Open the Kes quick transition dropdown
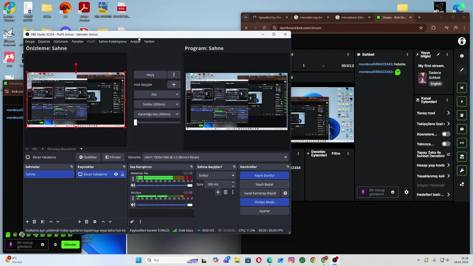The height and width of the screenshot is (266, 473). click(x=157, y=95)
